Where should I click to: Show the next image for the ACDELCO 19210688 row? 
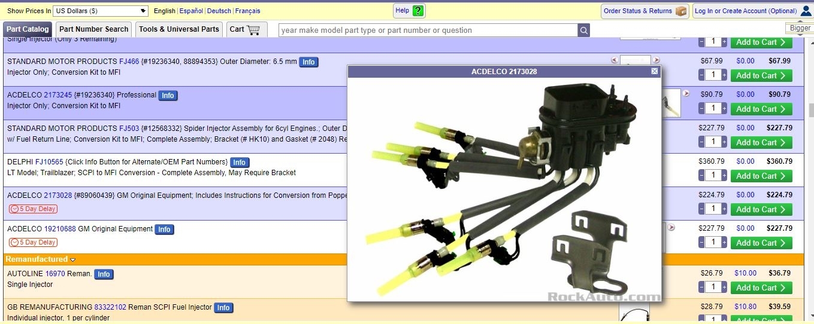pyautogui.click(x=671, y=228)
